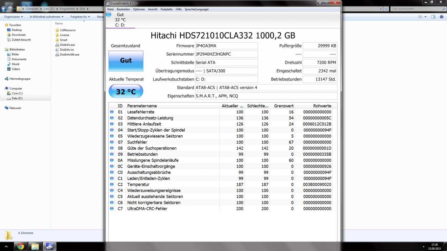Open Chrome from the taskbar
The image size is (447, 251).
(20, 247)
